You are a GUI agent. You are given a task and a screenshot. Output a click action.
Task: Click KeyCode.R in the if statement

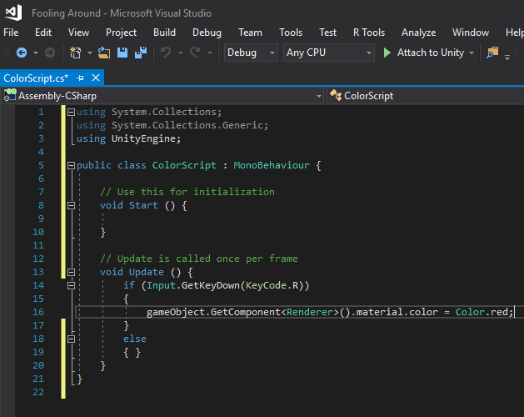(x=272, y=285)
